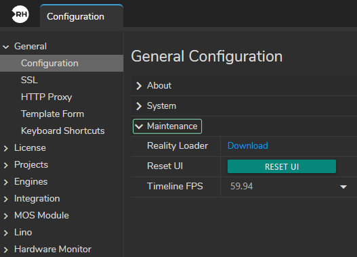Screen dimensions: 357x257
Task: Open the Timeline FPS dropdown
Action: click(289, 187)
